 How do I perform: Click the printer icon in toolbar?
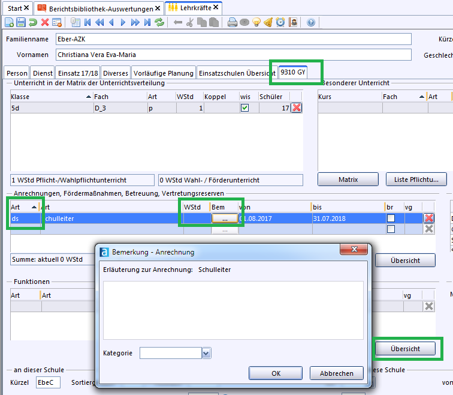click(232, 23)
